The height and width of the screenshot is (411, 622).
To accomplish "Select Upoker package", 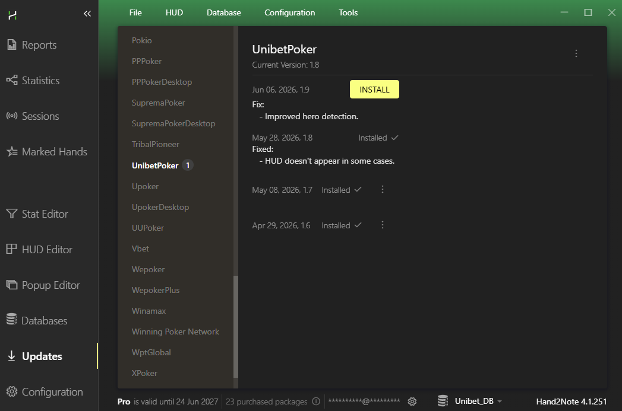I will click(145, 186).
